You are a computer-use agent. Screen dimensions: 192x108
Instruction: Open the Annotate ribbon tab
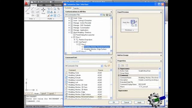click(48, 5)
